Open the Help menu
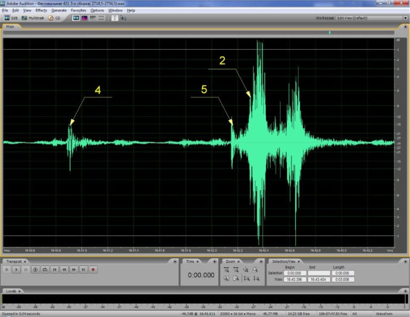 click(x=131, y=11)
